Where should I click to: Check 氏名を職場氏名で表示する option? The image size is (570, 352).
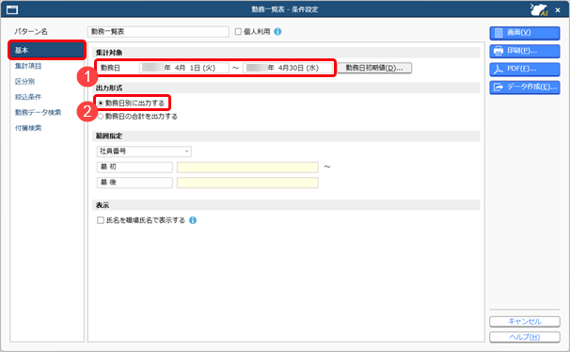(x=101, y=220)
